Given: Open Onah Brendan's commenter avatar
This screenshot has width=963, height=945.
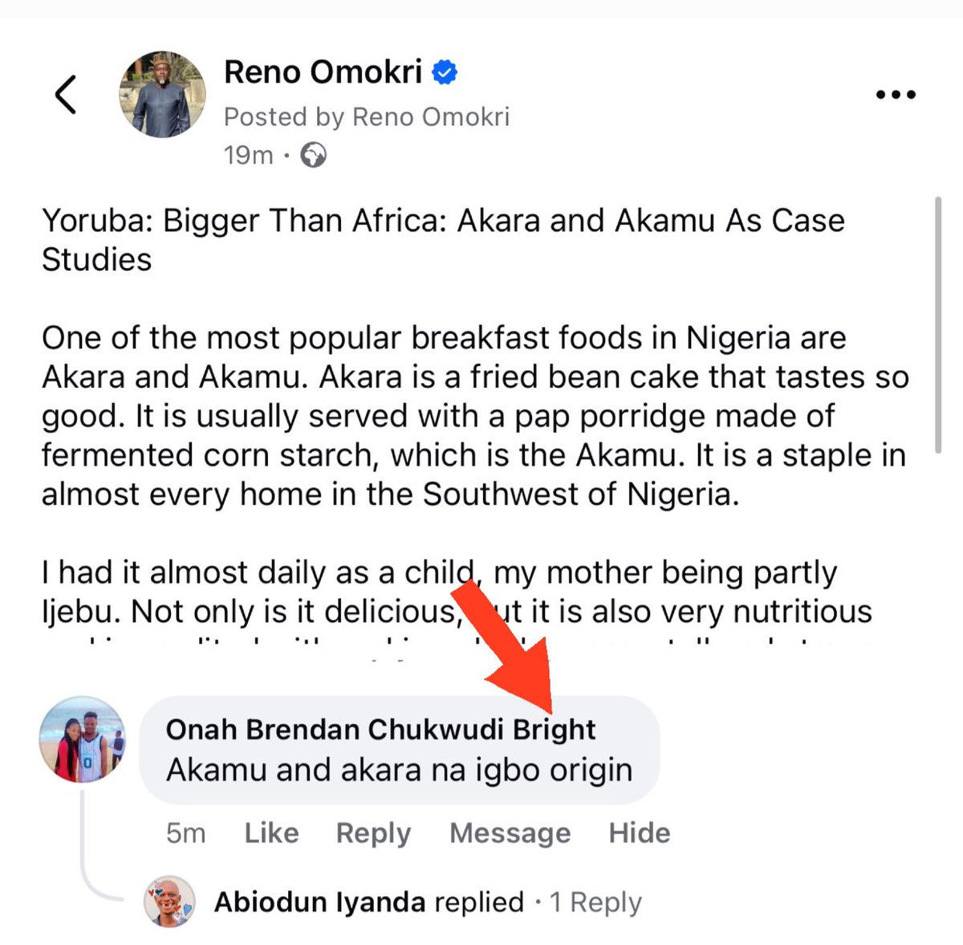Looking at the screenshot, I should point(83,739).
